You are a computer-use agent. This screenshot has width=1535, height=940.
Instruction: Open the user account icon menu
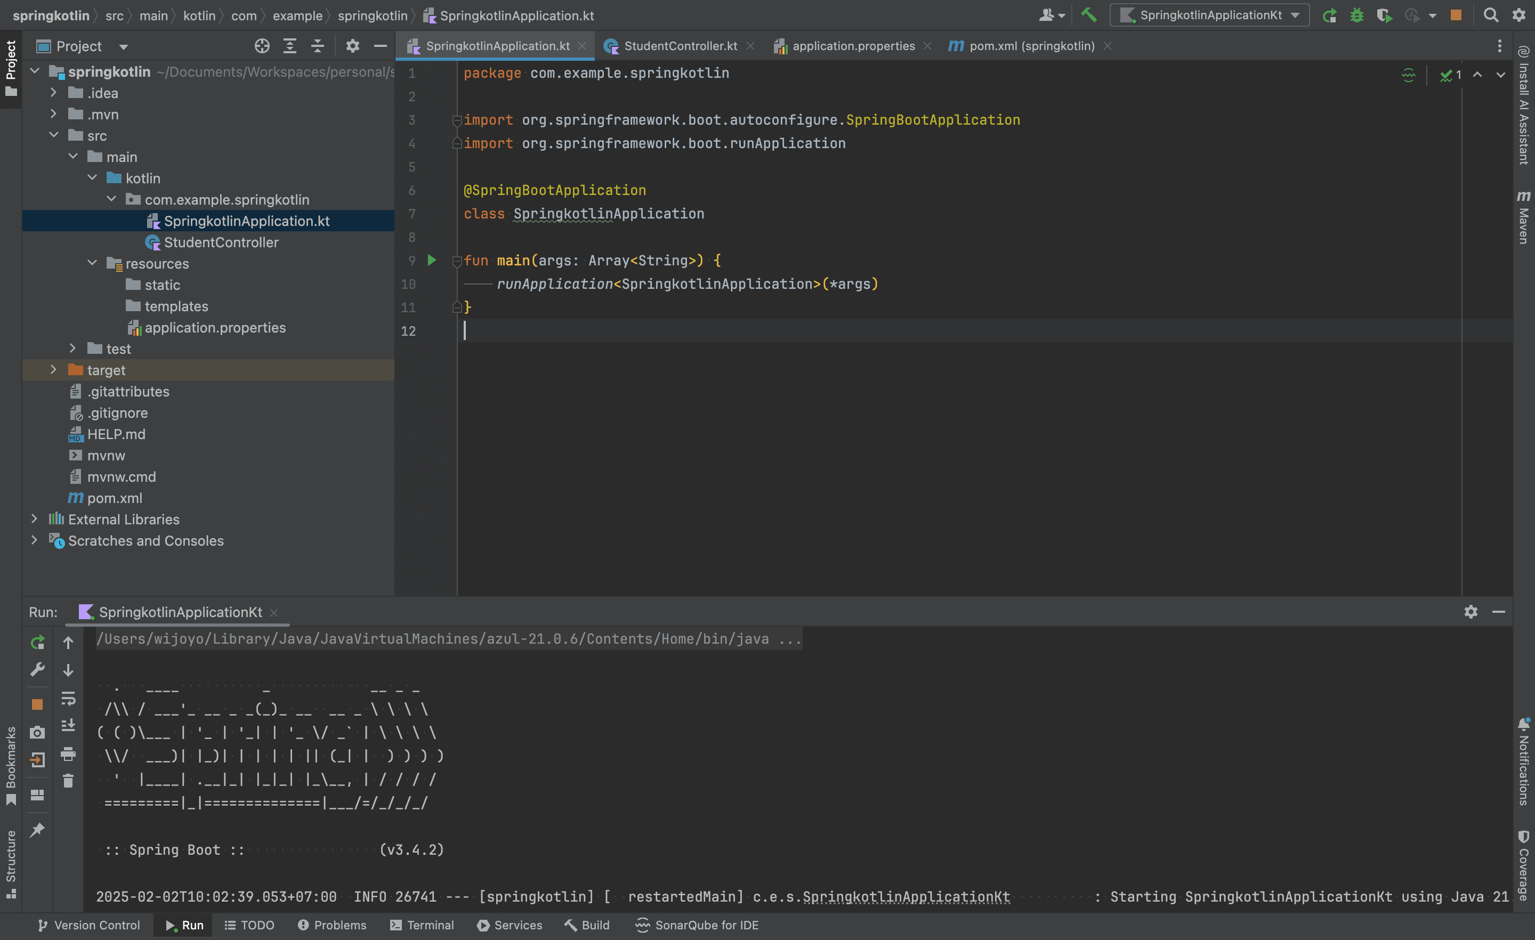coord(1052,15)
